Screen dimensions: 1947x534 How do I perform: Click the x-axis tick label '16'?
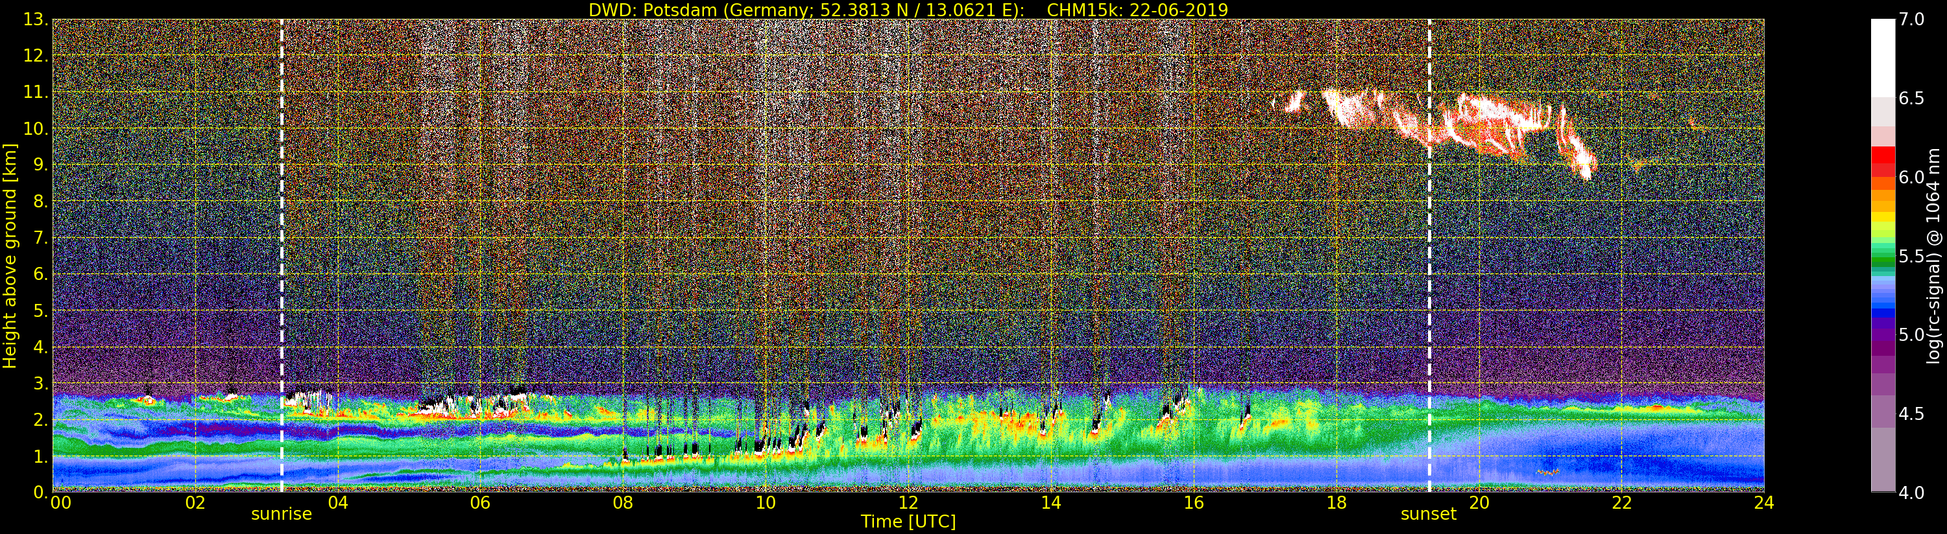click(x=1194, y=503)
